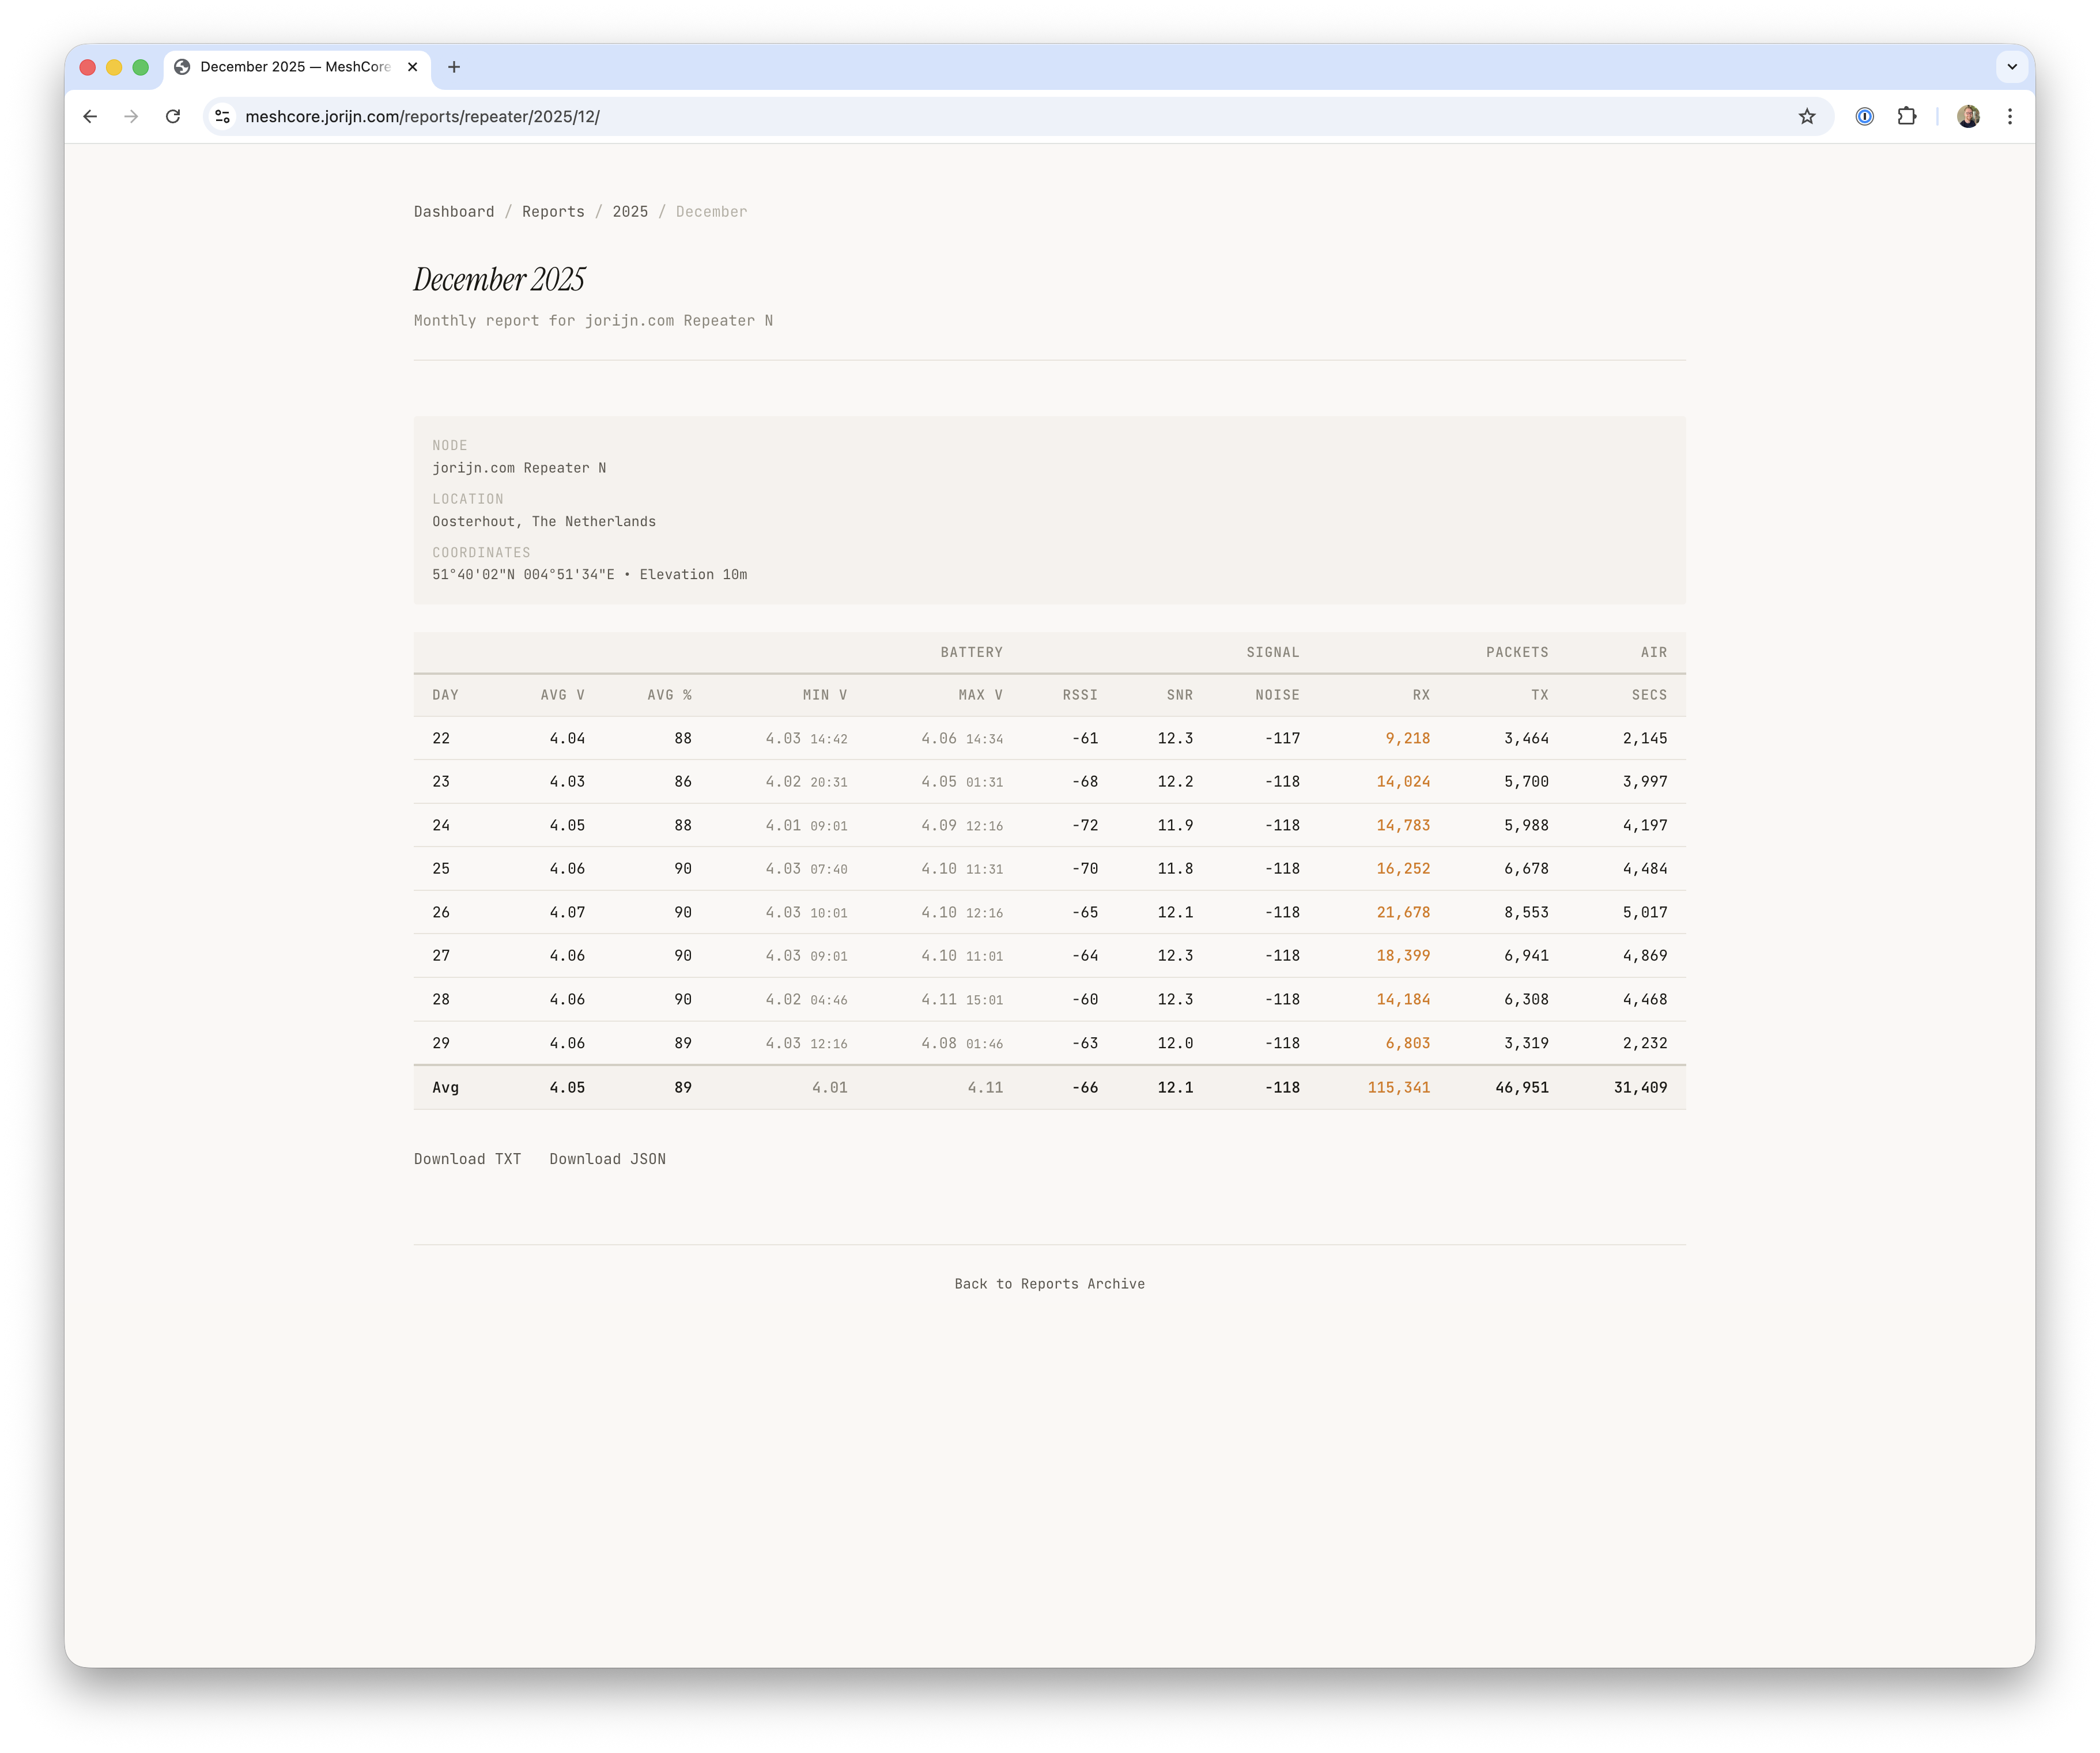Open the 1Password extension
This screenshot has height=1753, width=2100.
pyautogui.click(x=1865, y=116)
